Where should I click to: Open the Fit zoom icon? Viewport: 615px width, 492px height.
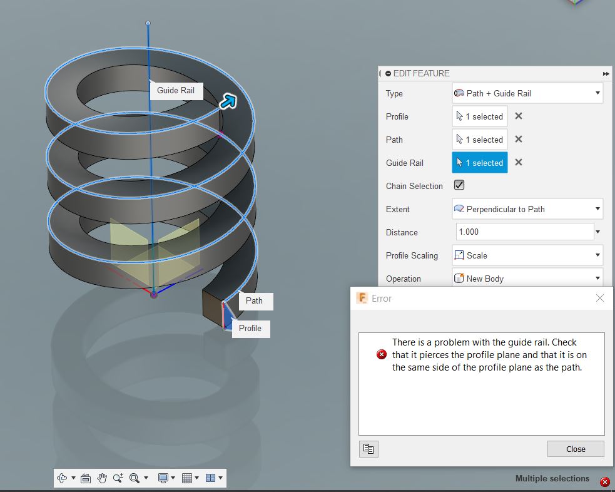(135, 478)
